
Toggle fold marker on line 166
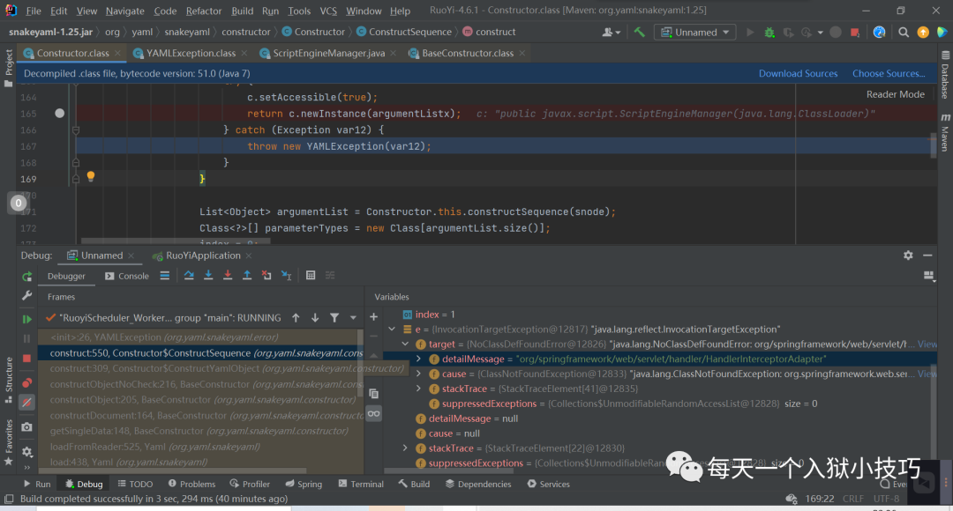[76, 130]
